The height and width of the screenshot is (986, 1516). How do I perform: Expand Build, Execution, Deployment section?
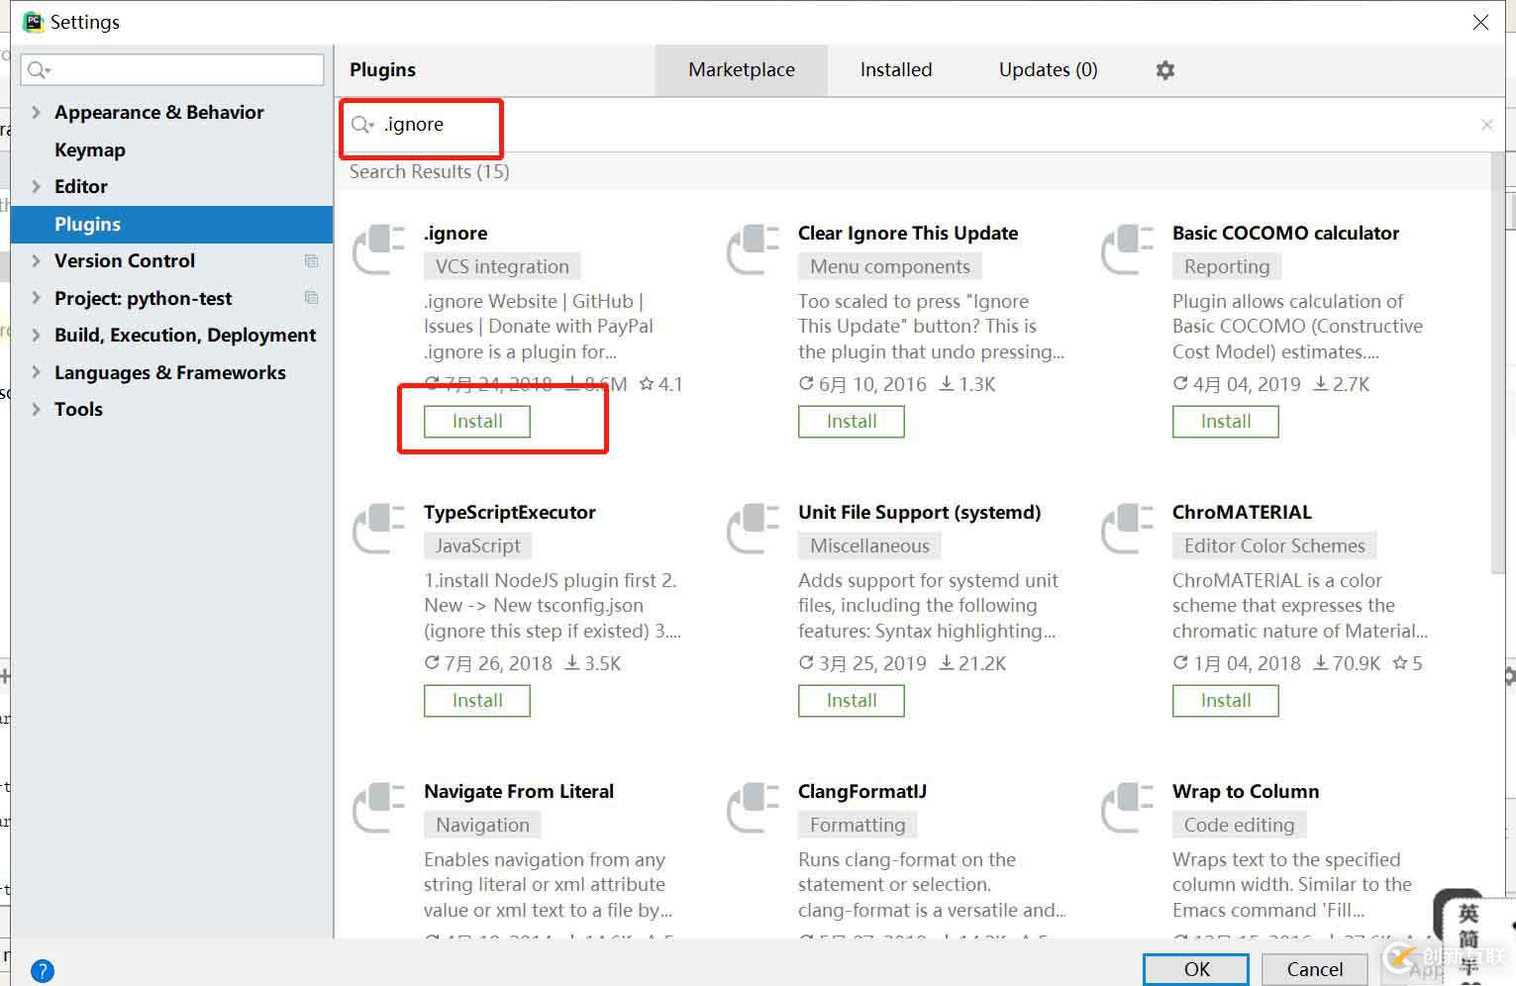pyautogui.click(x=36, y=336)
